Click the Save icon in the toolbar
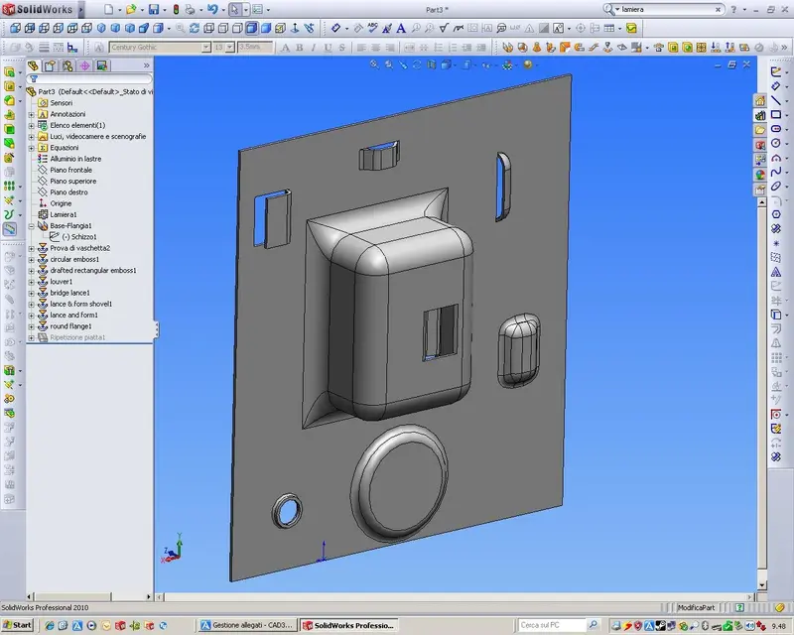This screenshot has width=794, height=635. (x=154, y=9)
